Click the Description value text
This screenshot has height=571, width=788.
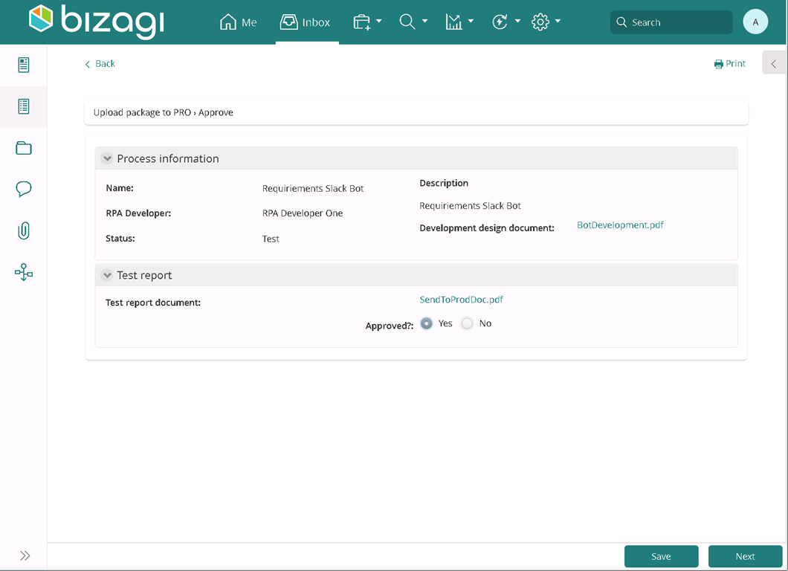470,206
